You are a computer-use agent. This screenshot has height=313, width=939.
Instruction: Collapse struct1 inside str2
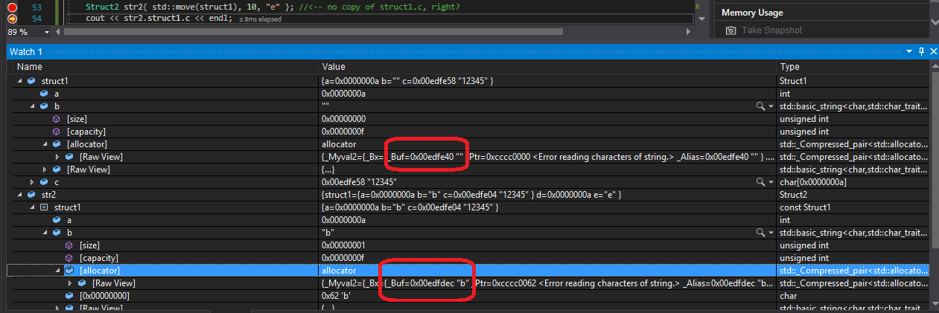[33, 207]
